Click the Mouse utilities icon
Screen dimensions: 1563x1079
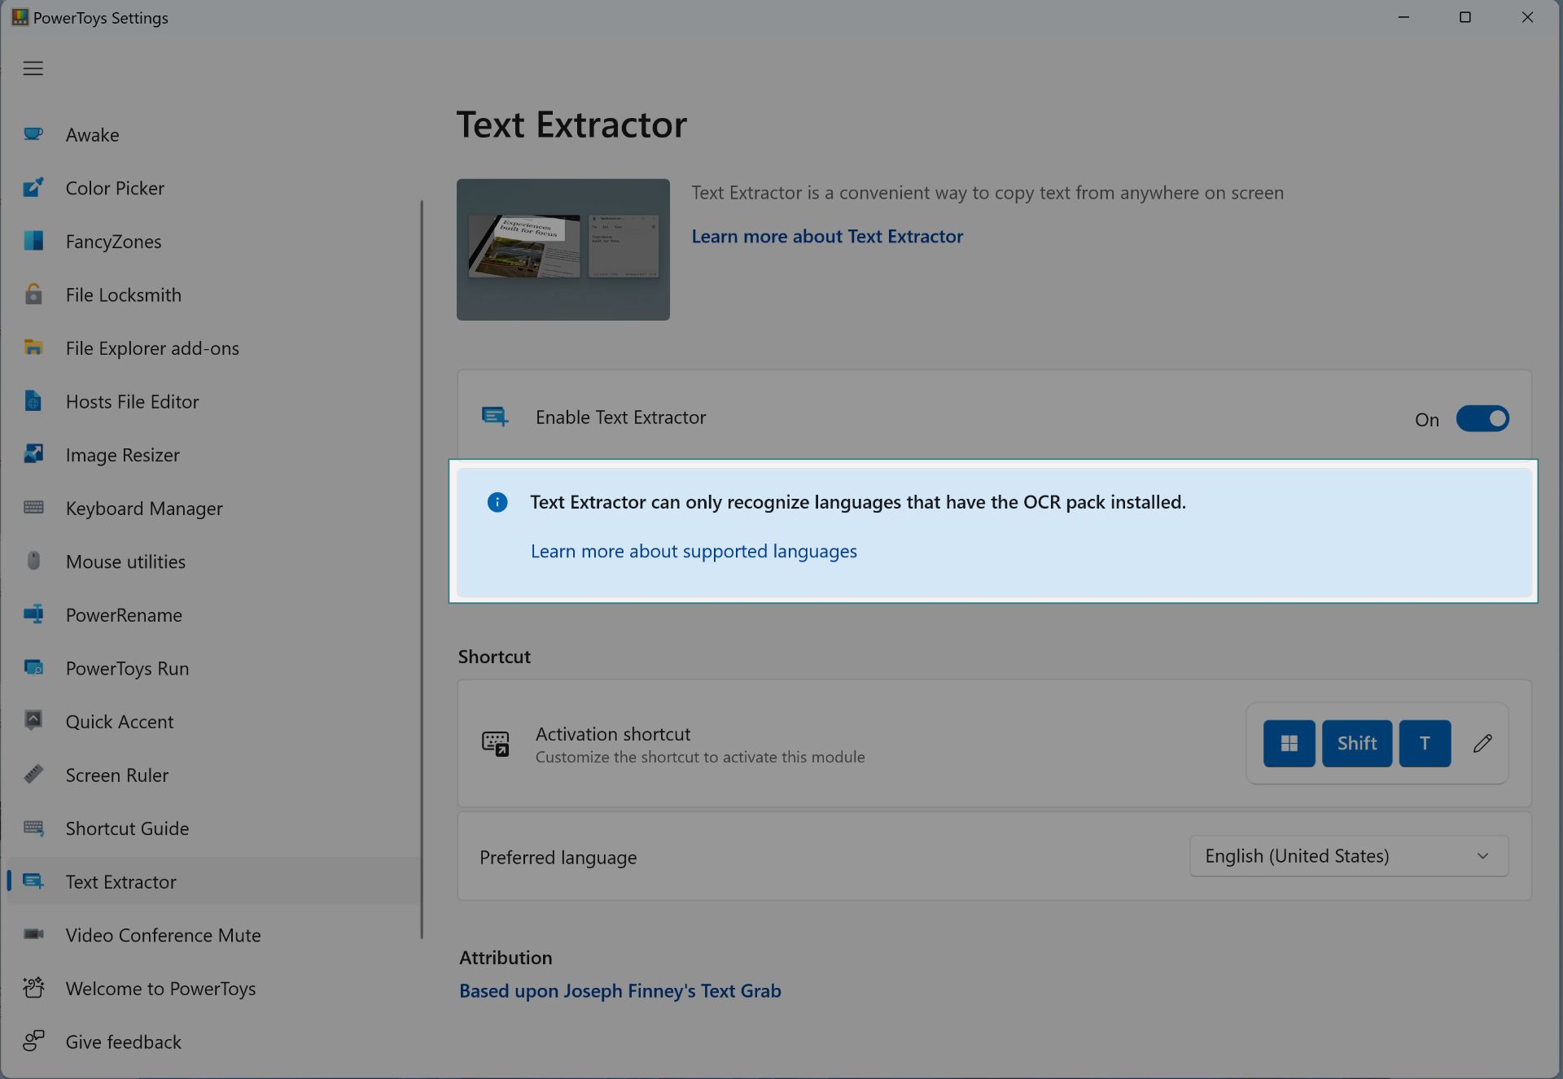click(33, 561)
